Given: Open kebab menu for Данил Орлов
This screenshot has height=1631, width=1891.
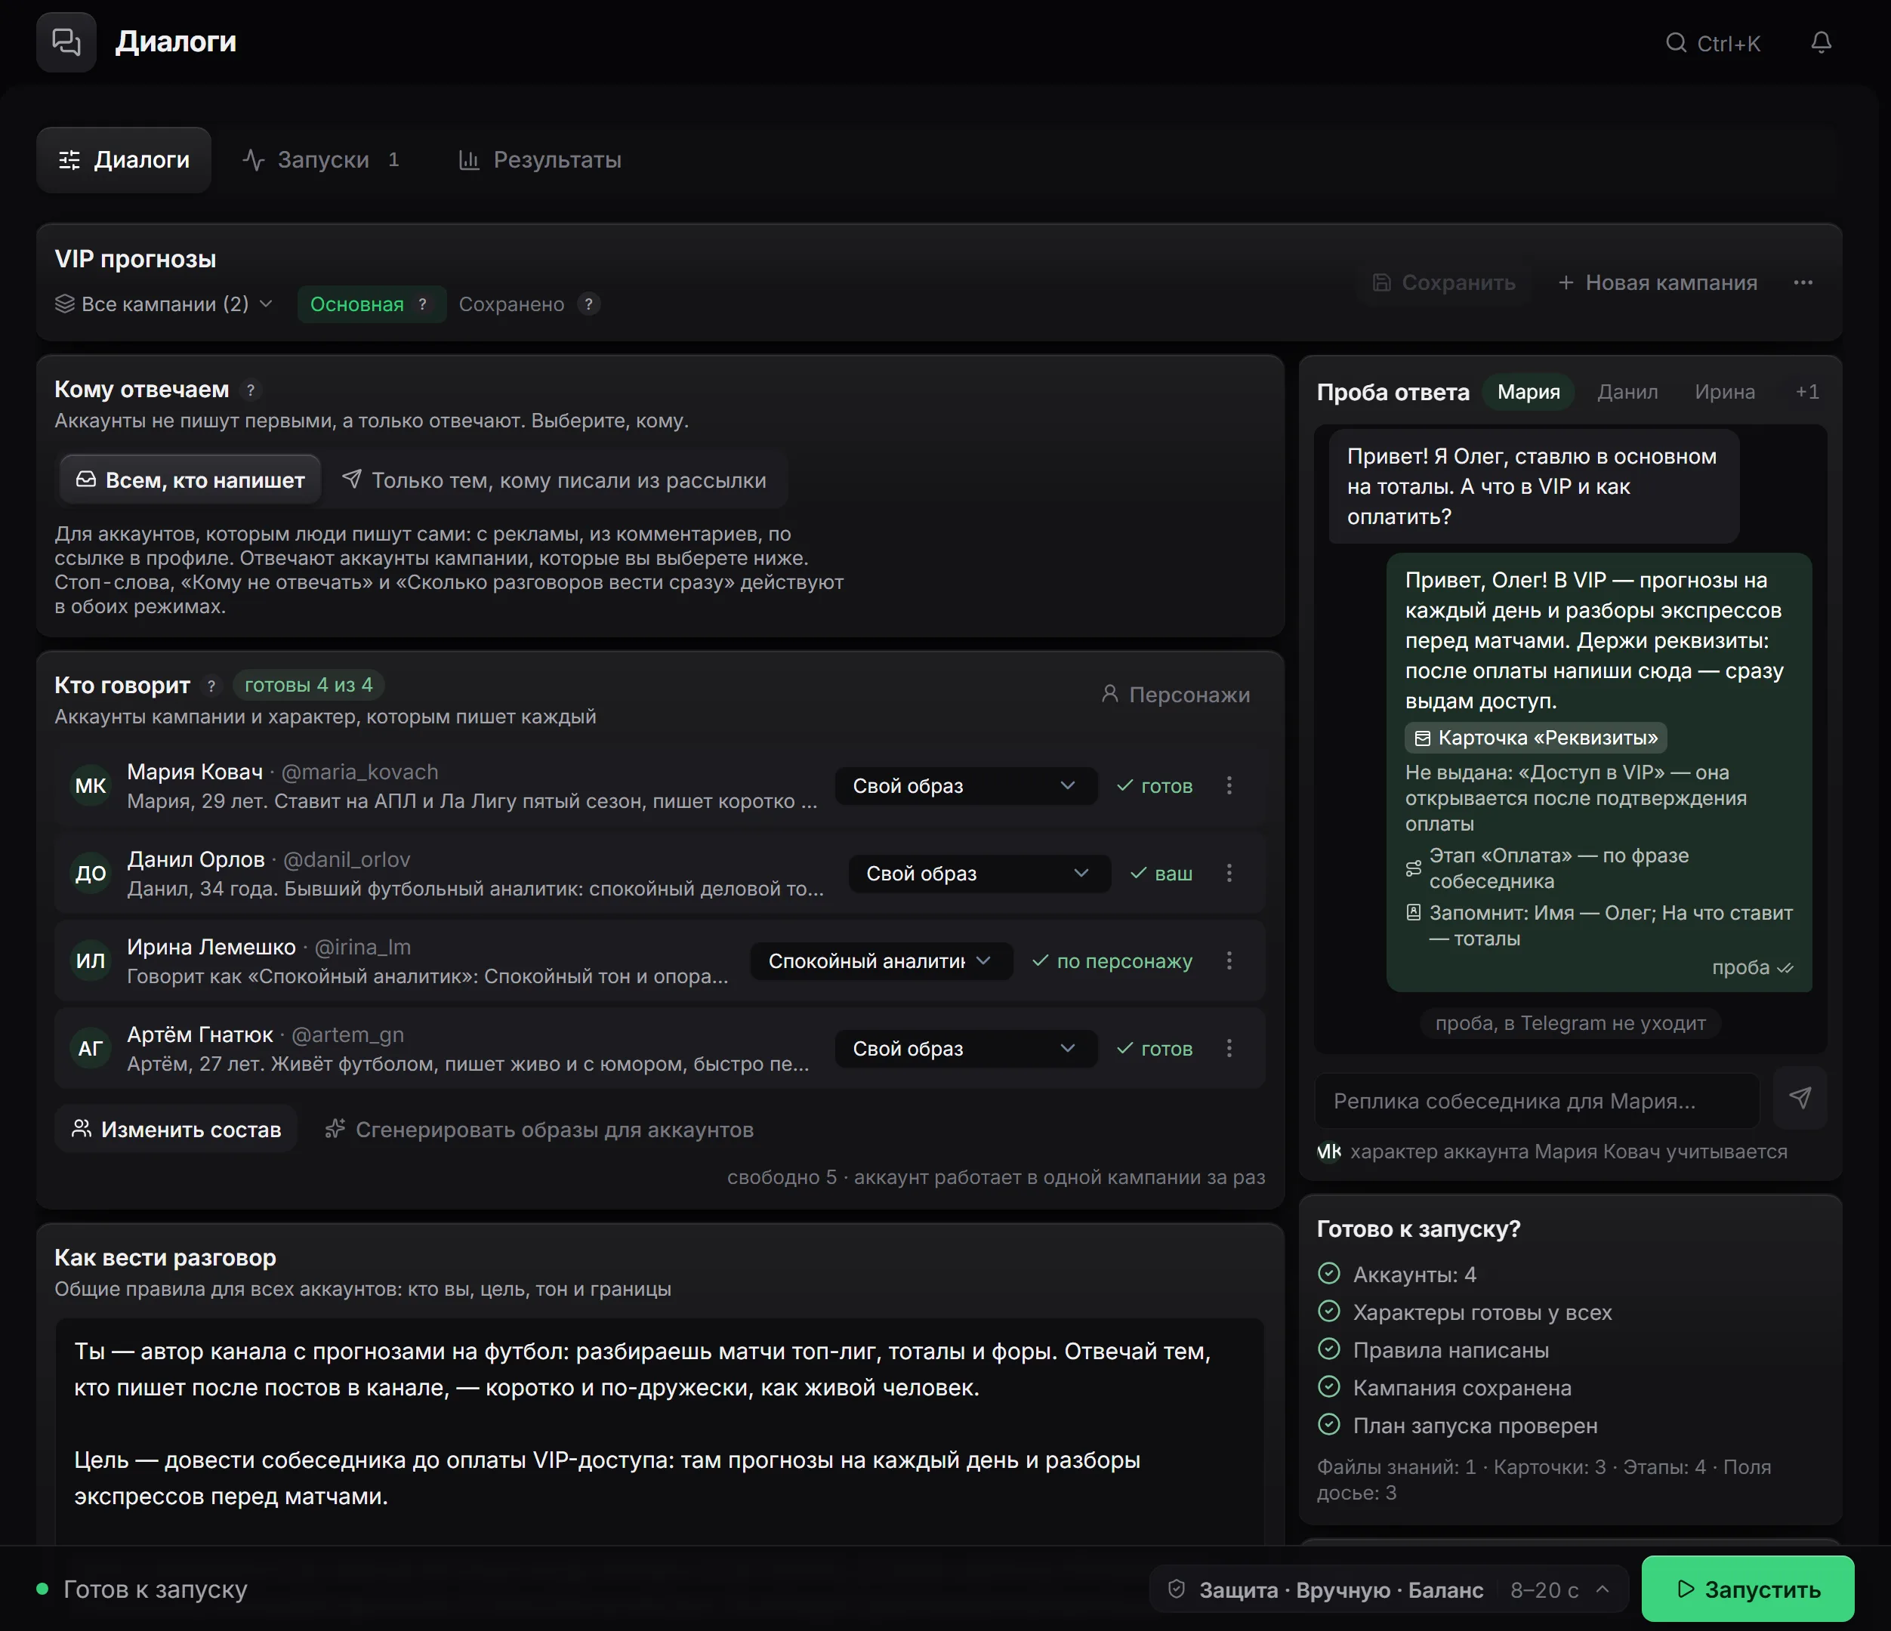Looking at the screenshot, I should 1229,874.
